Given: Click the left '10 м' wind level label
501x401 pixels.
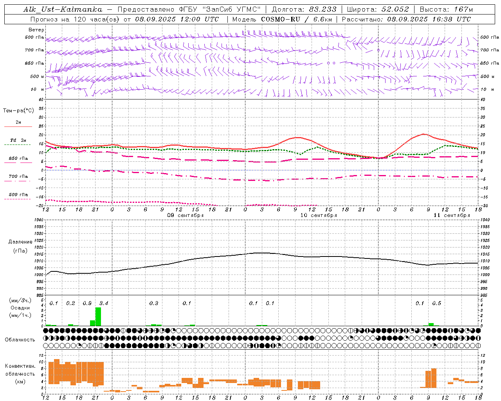Looking at the screenshot, I should coord(38,89).
